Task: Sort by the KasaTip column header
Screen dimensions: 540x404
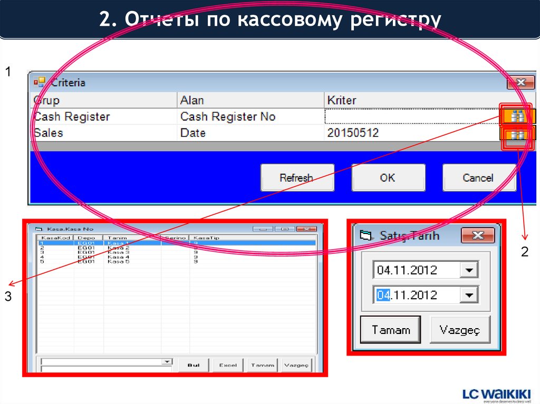Action: (x=252, y=238)
